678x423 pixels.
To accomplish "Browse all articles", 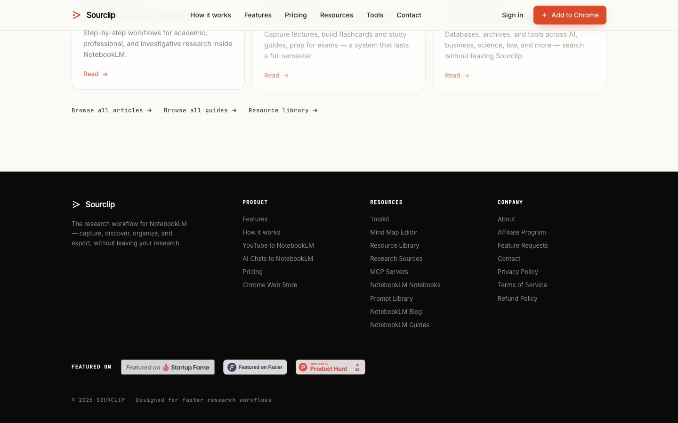I will [x=112, y=110].
